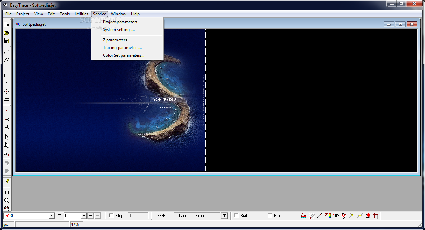
Task: Select the arrow pointer selection tool
Action: pos(6,137)
